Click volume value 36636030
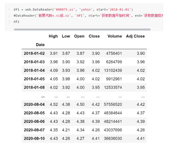This screenshot has width=169, height=147. 113,139
